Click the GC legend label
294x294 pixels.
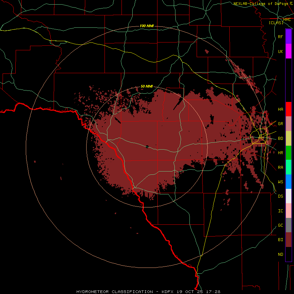coord(281,225)
